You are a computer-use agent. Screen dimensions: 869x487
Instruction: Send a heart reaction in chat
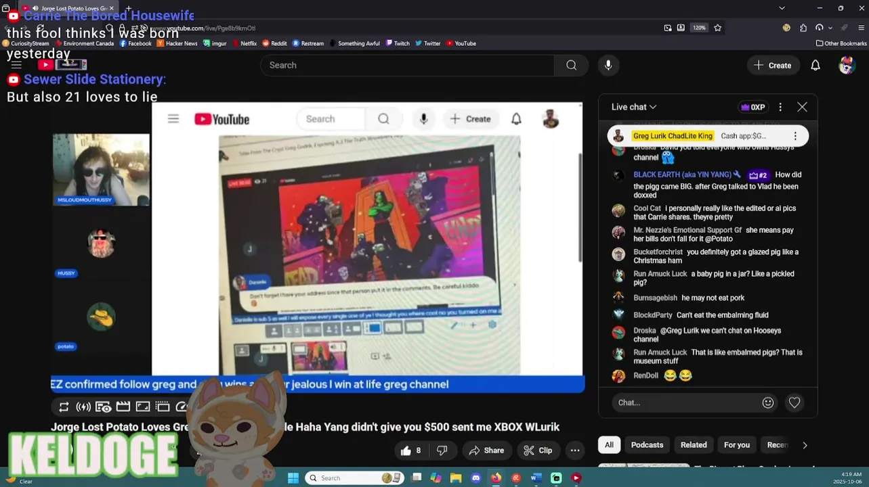coord(794,402)
